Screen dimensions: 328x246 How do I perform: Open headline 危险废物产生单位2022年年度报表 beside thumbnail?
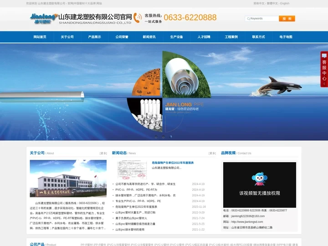point(173,163)
